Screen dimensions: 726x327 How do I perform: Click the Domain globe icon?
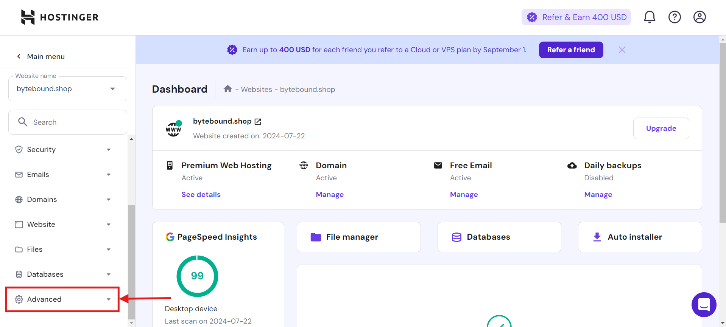[x=304, y=165]
